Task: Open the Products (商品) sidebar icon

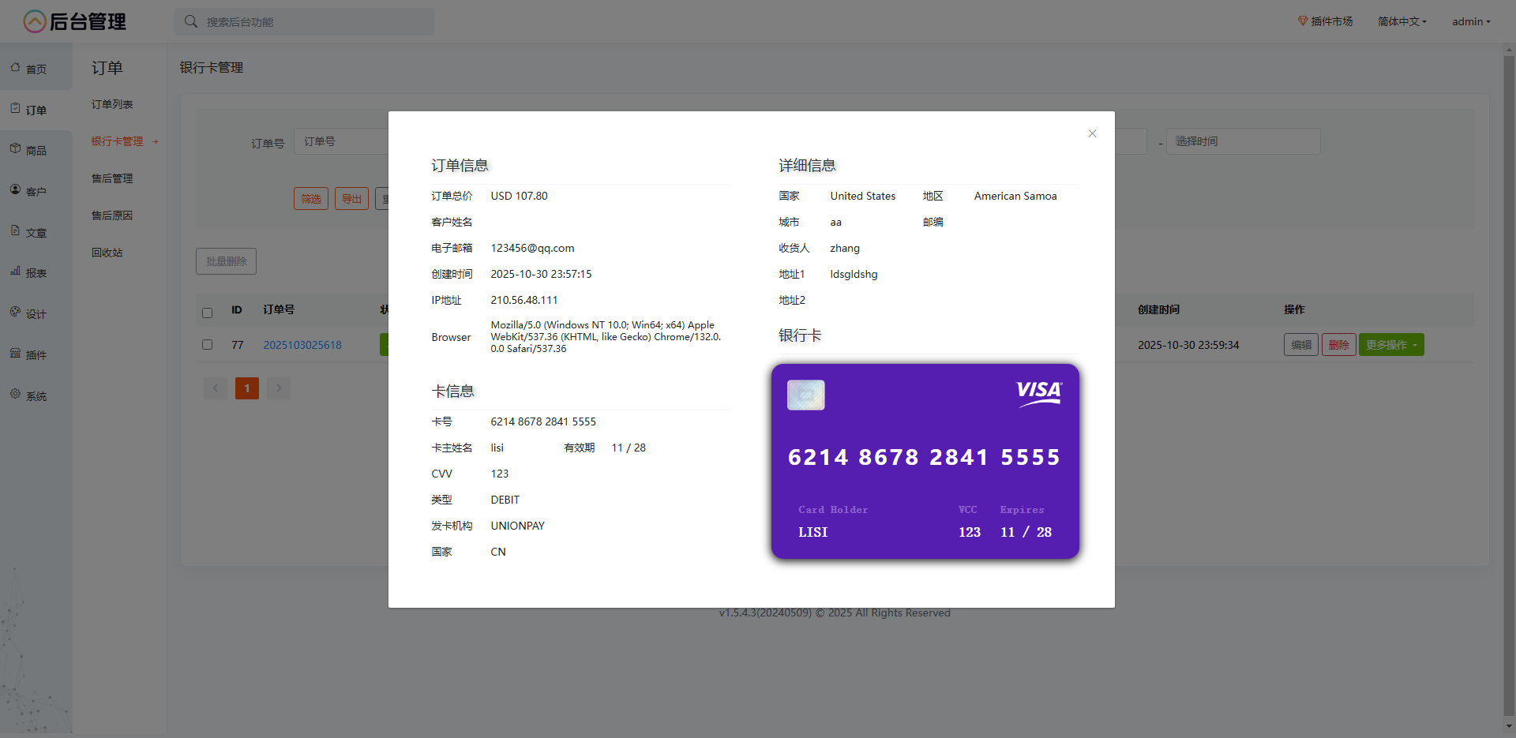Action: pos(16,149)
